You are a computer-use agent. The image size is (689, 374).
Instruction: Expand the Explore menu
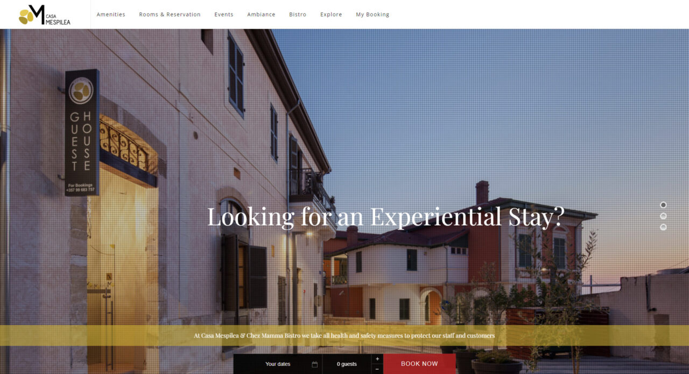click(331, 15)
